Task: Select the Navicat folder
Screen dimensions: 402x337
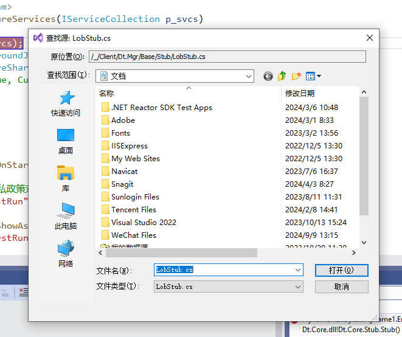Action: (124, 171)
